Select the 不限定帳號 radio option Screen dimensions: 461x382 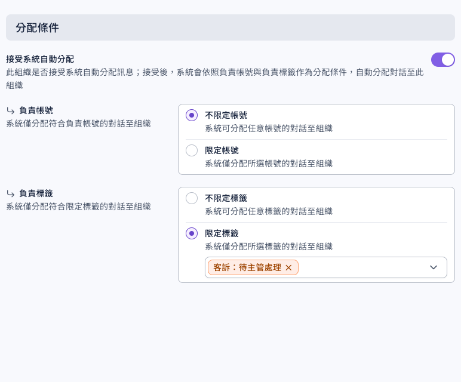click(192, 115)
